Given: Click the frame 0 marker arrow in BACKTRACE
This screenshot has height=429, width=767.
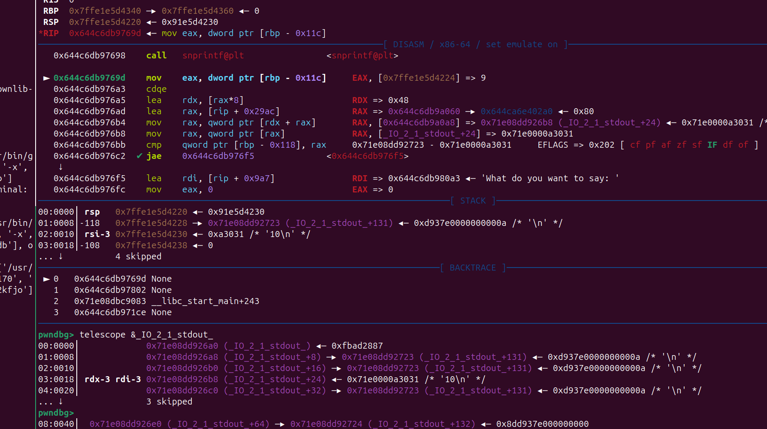Looking at the screenshot, I should point(46,279).
